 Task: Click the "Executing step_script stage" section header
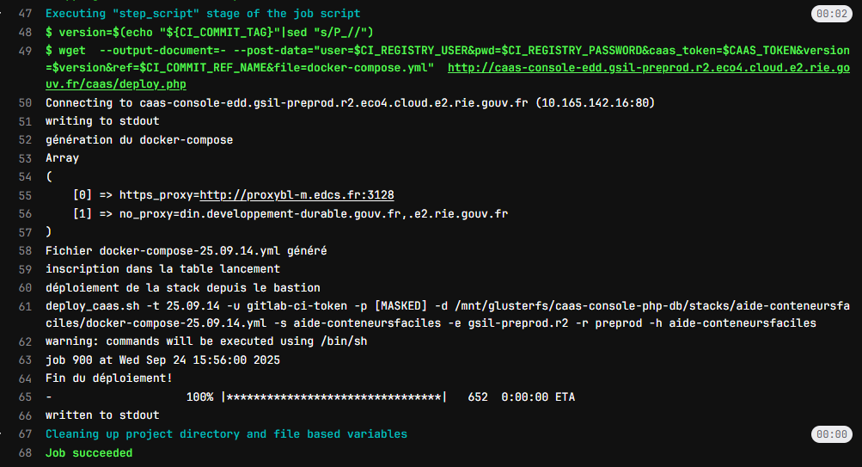click(x=203, y=14)
